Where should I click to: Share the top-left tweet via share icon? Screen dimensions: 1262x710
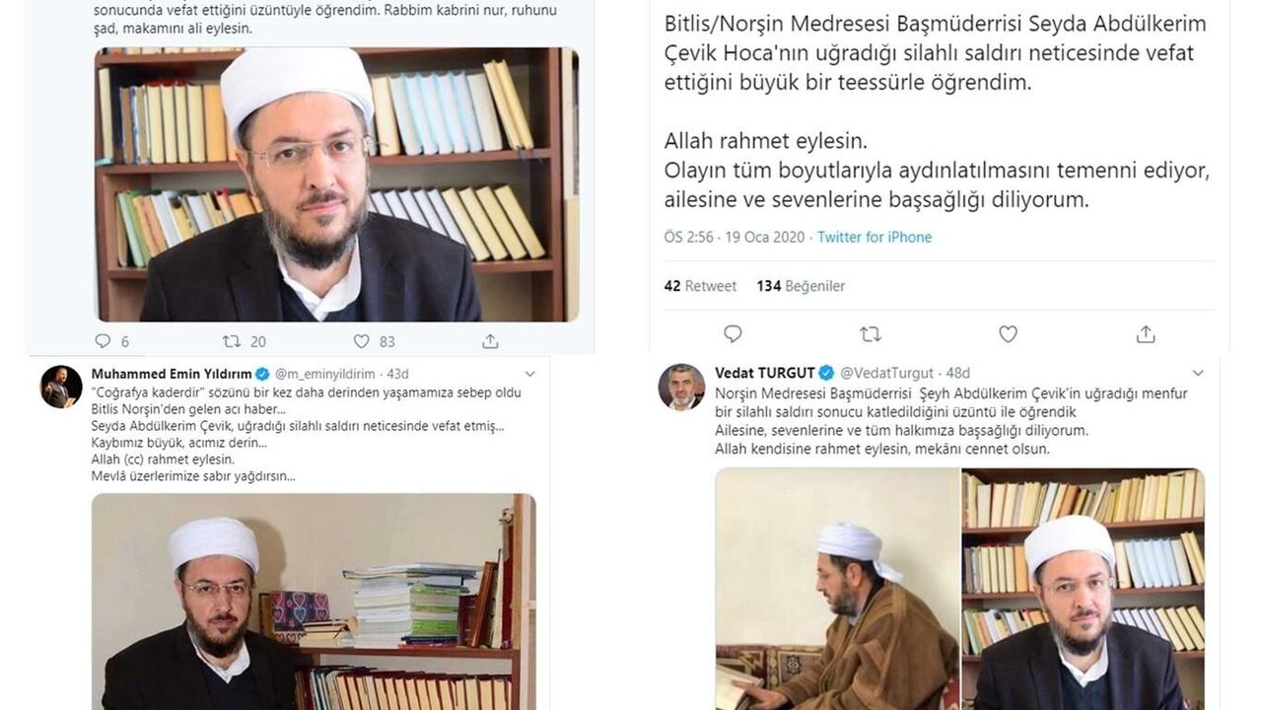click(490, 341)
